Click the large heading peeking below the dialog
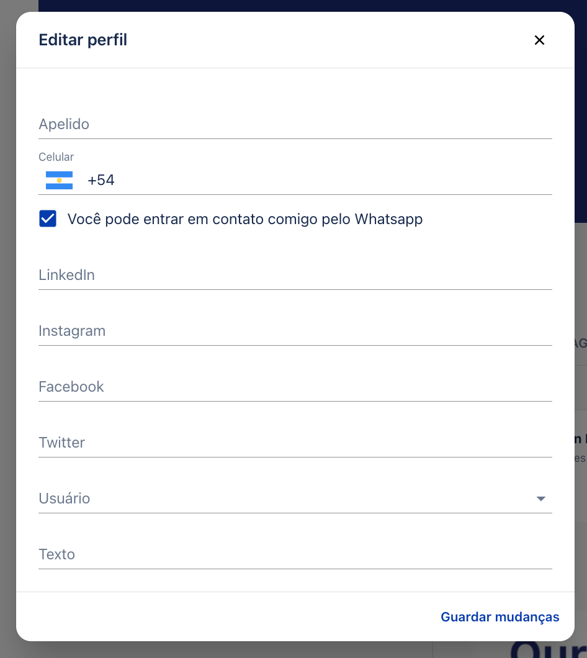Image resolution: width=587 pixels, height=658 pixels. click(549, 649)
